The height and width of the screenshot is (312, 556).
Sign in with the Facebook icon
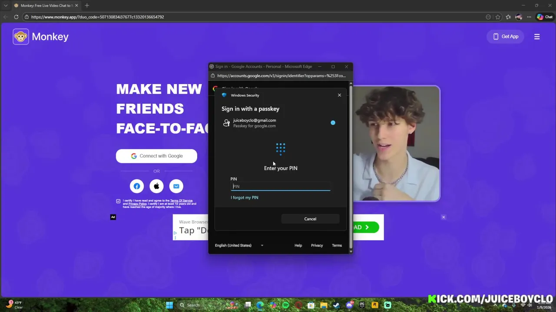[137, 186]
